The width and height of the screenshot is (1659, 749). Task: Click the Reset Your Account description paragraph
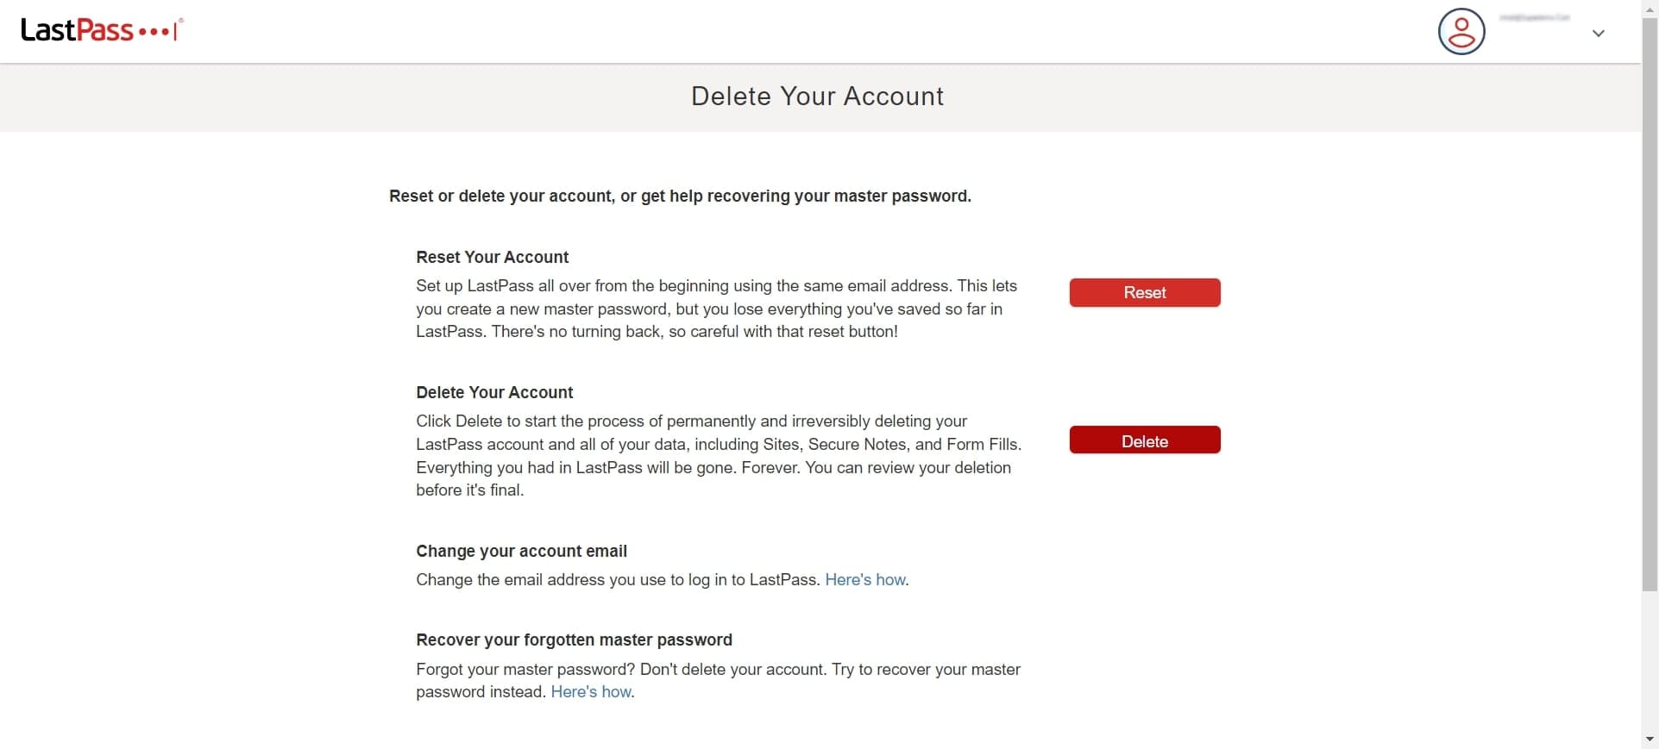(x=716, y=309)
